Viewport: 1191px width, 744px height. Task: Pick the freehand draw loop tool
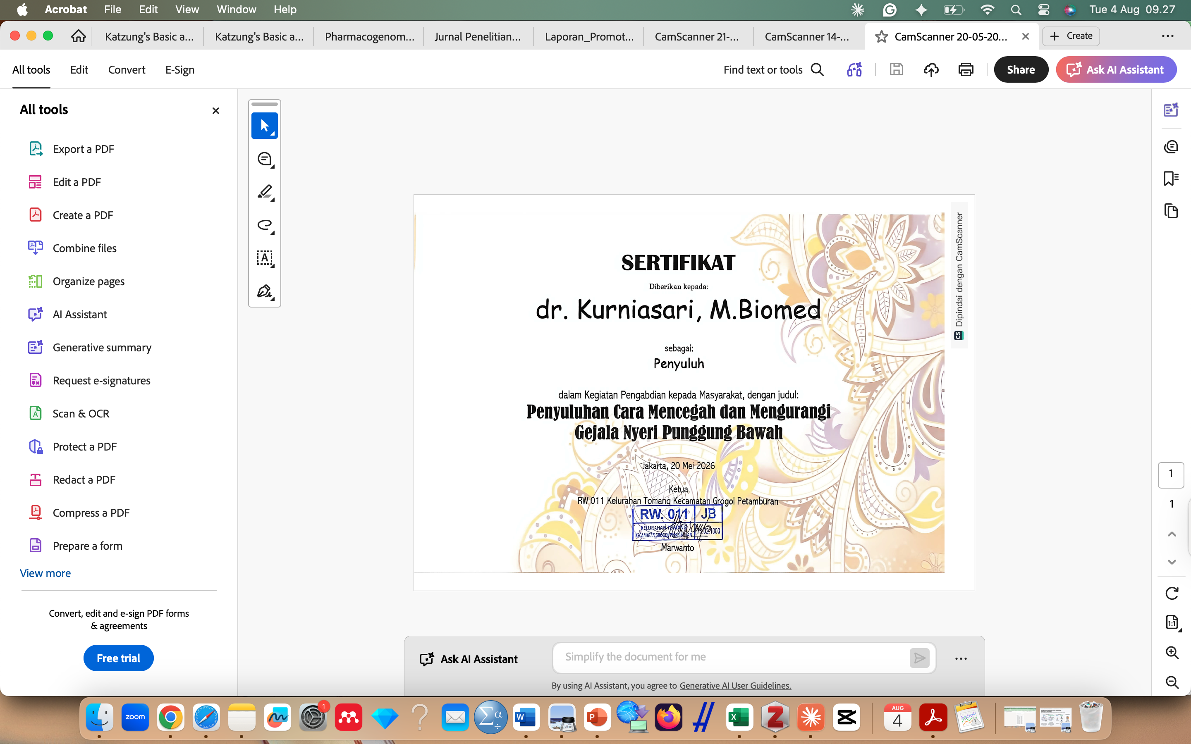[x=264, y=225]
